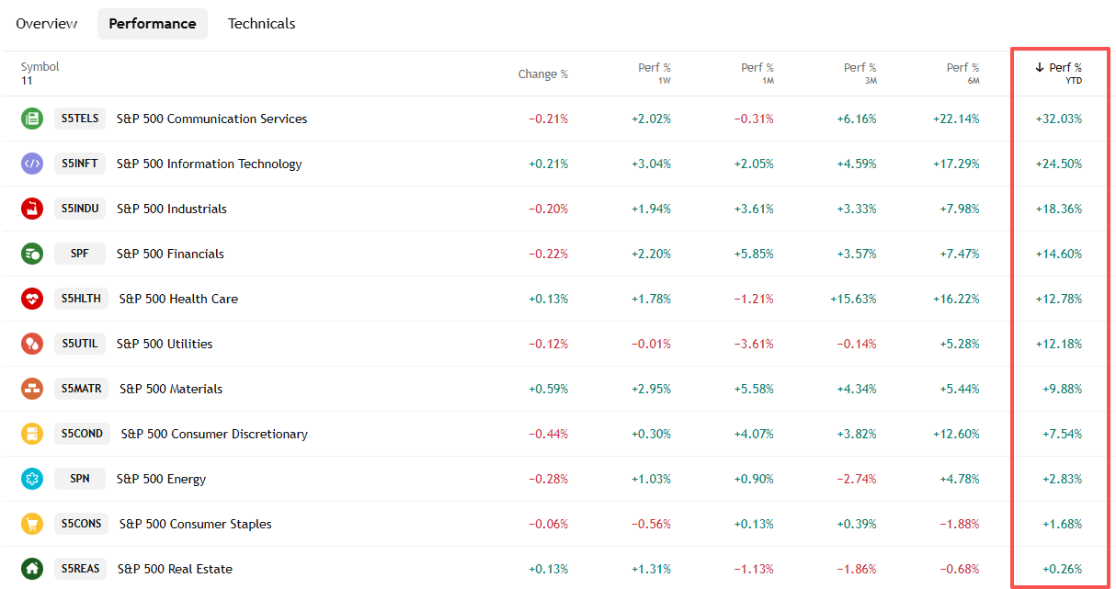The width and height of the screenshot is (1116, 589).
Task: Click the Real Estate house icon
Action: (x=32, y=569)
